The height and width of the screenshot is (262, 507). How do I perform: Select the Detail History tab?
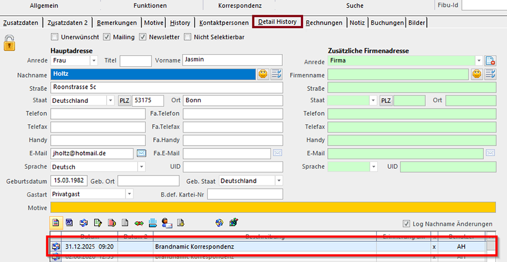[277, 22]
